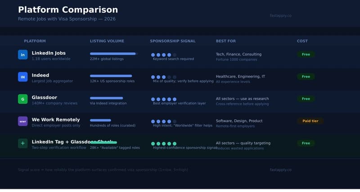Click the Free badge in Glassdoor row

tap(306, 98)
